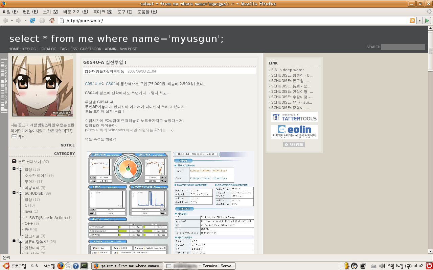Open the 위치 places menu in panel

pyautogui.click(x=35, y=266)
